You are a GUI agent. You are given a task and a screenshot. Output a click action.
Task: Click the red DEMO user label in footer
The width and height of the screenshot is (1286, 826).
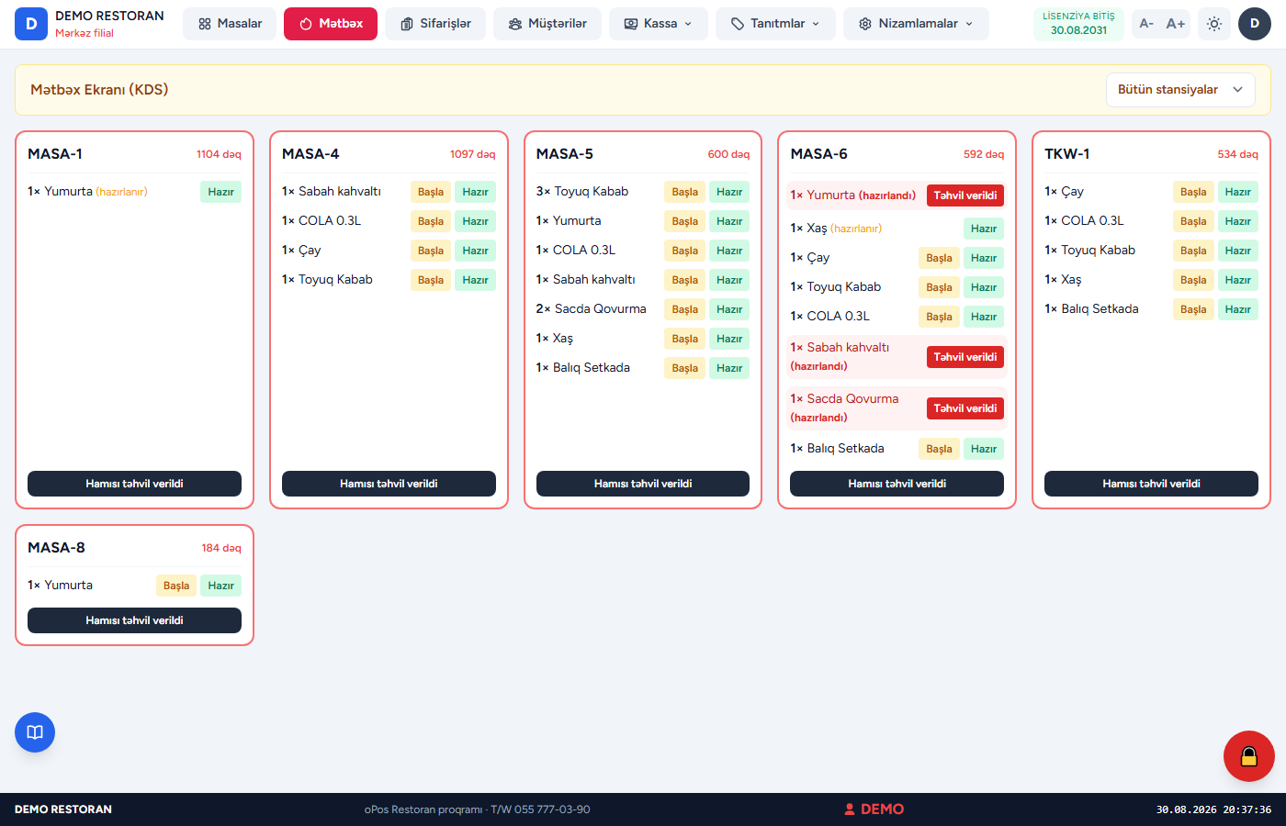point(874,809)
